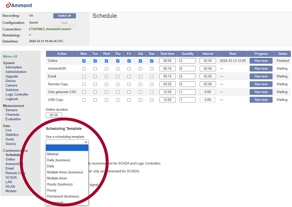Image resolution: width=292 pixels, height=207 pixels.
Task: Edit the Online start time field
Action: pyautogui.click(x=167, y=61)
